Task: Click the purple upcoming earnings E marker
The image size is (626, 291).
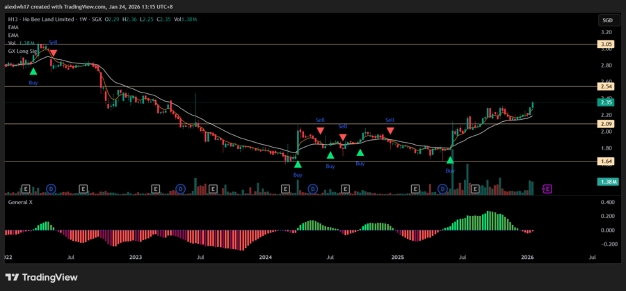Action: (x=547, y=188)
